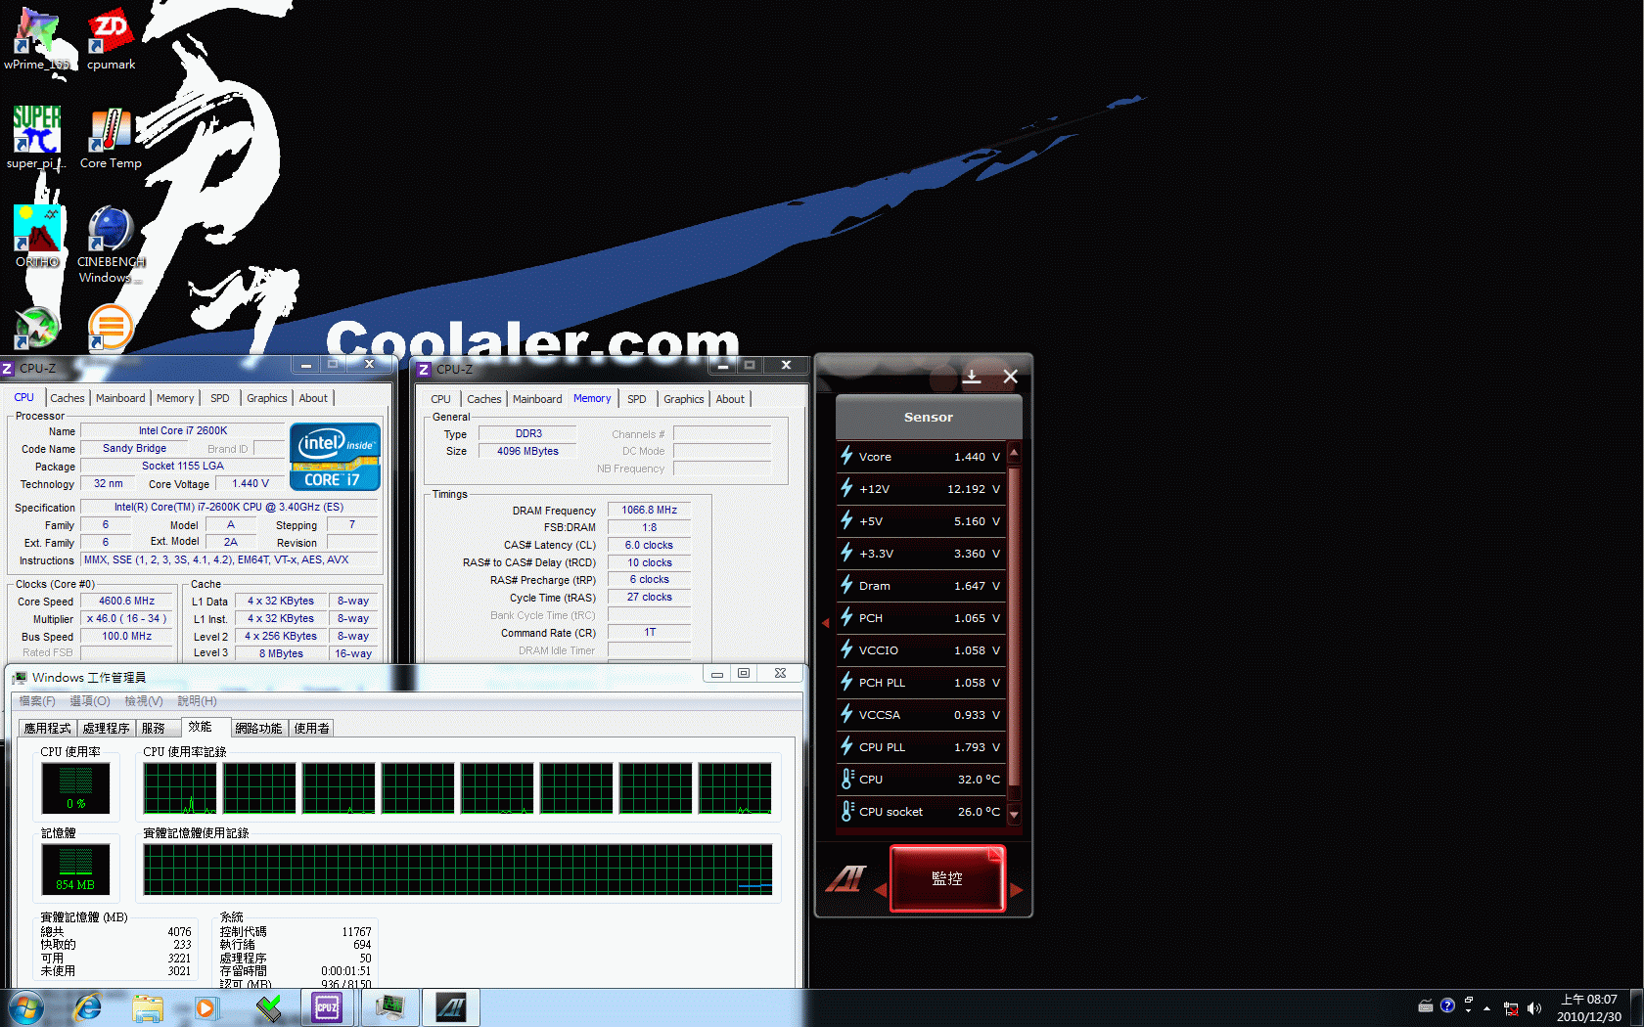The width and height of the screenshot is (1644, 1027).
Task: Switch to CPU tab in right CPU-Z window
Action: [440, 399]
